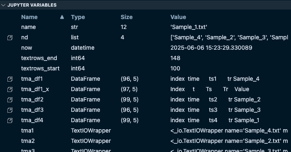Viewport: 291px width, 152px height.
Task: Collapse the Jupyter Variables panel
Action: point(3,5)
